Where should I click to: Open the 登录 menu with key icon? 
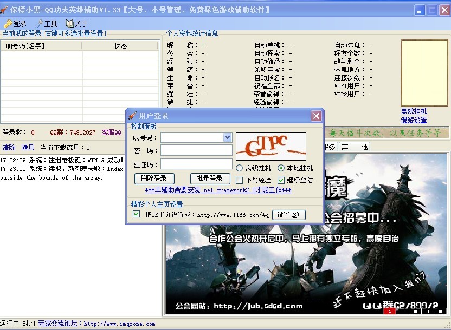point(15,23)
